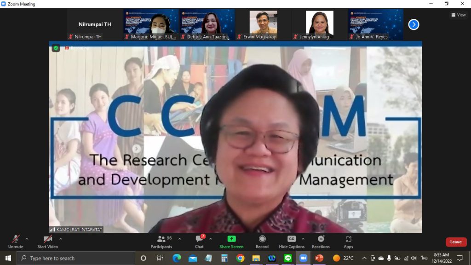Viewport: 471px width, 265px height.
Task: Open Google Chrome from the taskbar
Action: pos(240,258)
